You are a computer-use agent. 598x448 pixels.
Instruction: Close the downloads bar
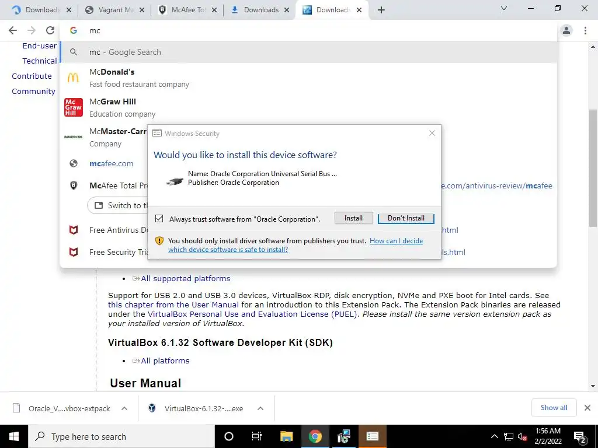pos(587,408)
